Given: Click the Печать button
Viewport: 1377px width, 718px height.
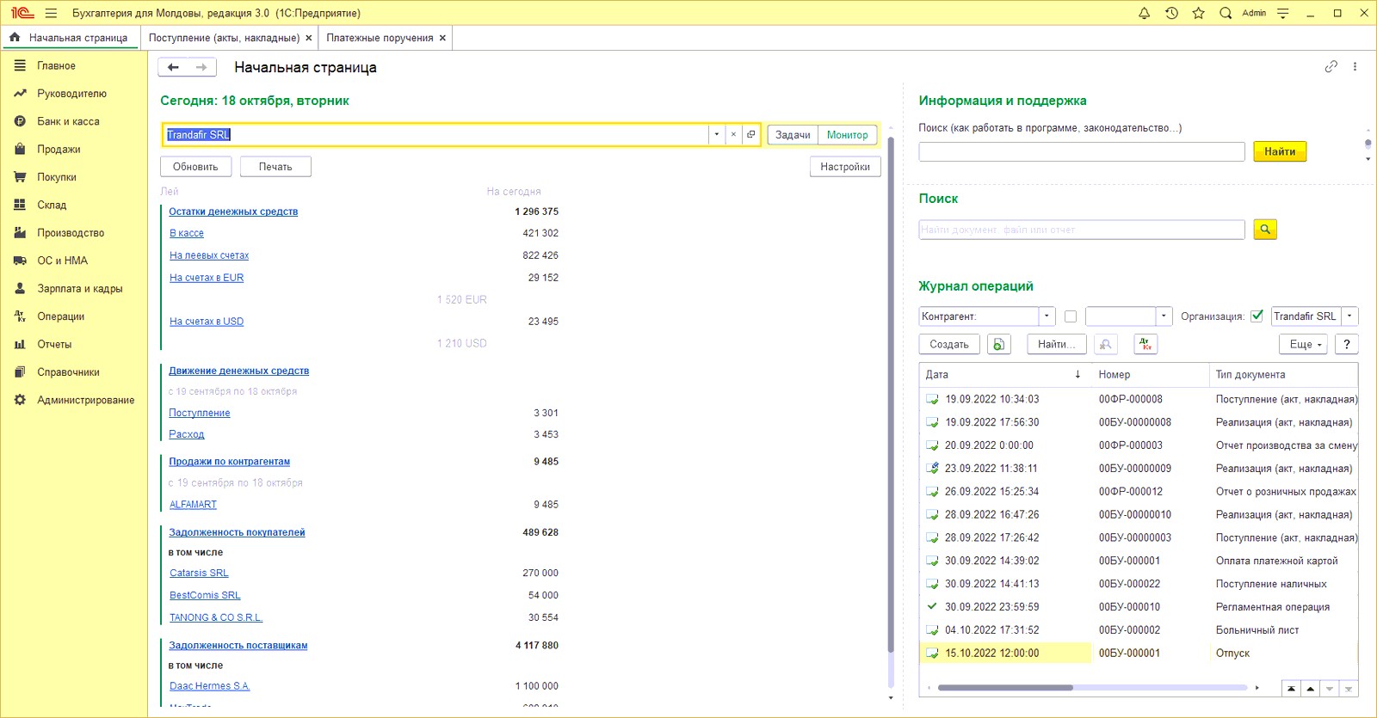Looking at the screenshot, I should 275,167.
